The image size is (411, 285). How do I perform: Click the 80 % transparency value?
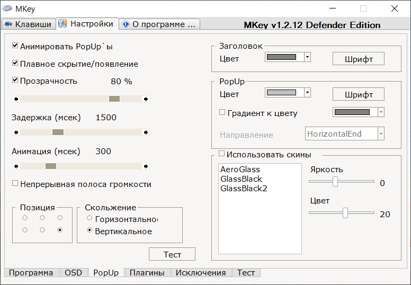point(121,82)
